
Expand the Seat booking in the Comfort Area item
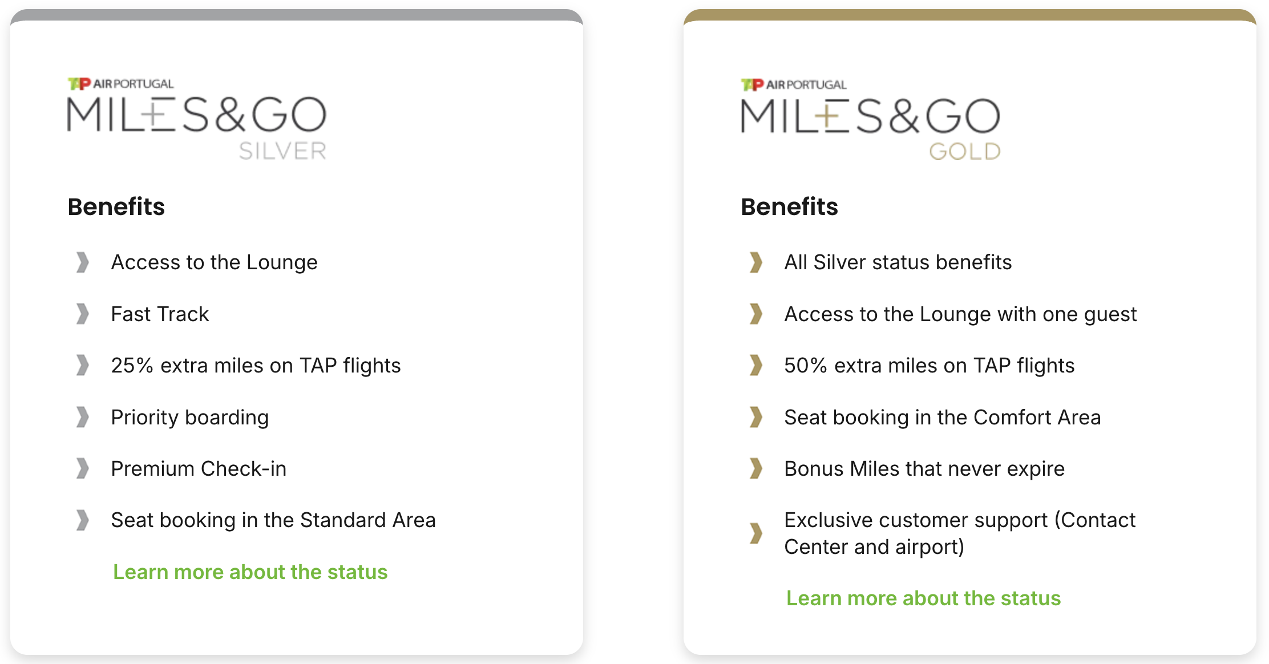coord(943,418)
